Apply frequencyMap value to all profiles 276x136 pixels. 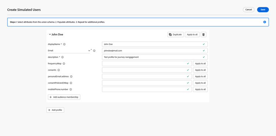click(x=200, y=64)
